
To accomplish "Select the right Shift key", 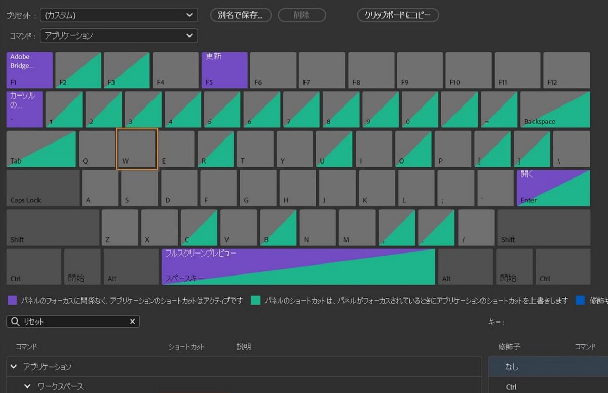I will click(x=544, y=227).
